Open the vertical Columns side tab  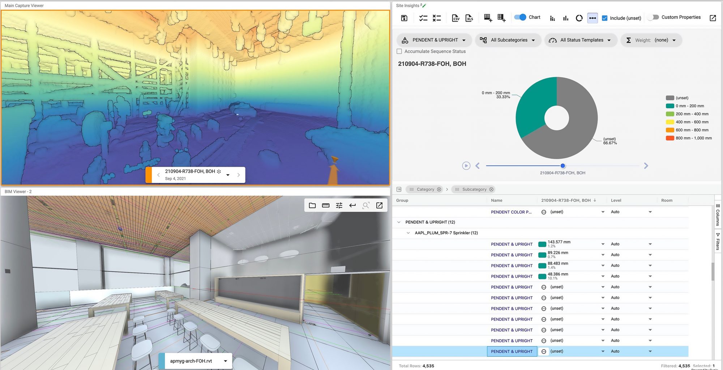click(718, 215)
